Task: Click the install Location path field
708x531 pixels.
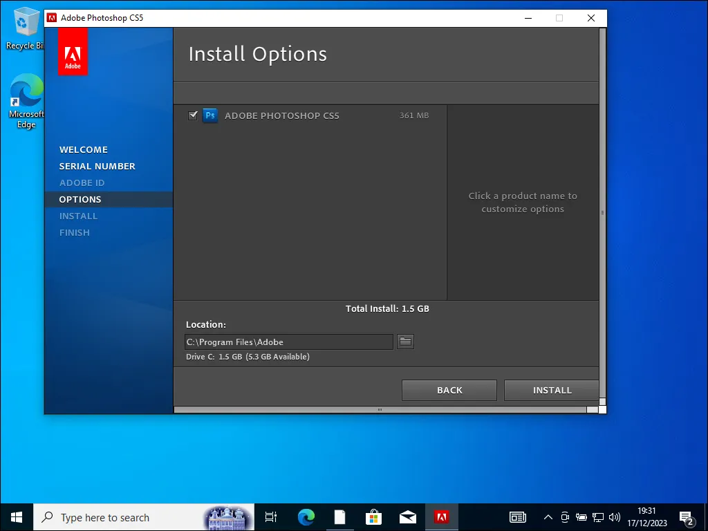Action: point(288,342)
